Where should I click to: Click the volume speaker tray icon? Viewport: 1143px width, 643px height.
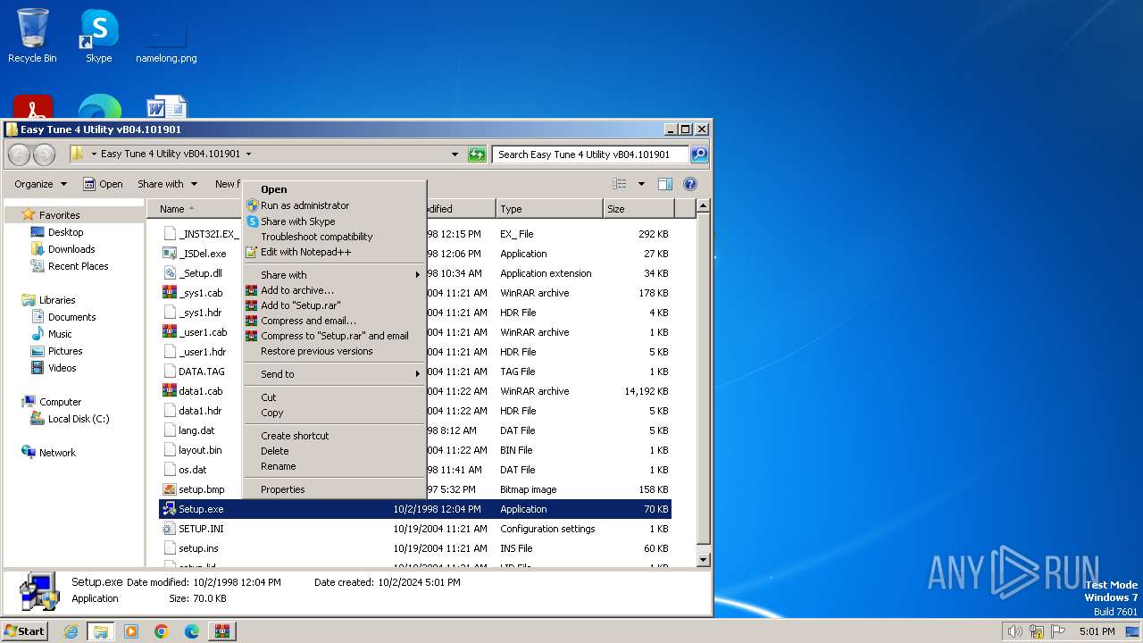(1014, 631)
